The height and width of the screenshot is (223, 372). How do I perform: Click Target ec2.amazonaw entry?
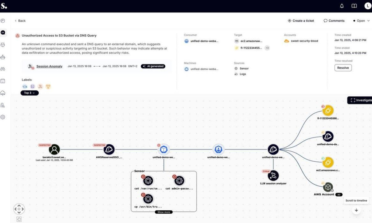pyautogui.click(x=249, y=41)
